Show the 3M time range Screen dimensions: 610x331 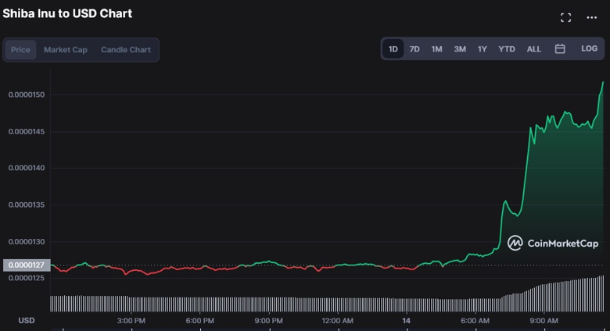(x=460, y=49)
